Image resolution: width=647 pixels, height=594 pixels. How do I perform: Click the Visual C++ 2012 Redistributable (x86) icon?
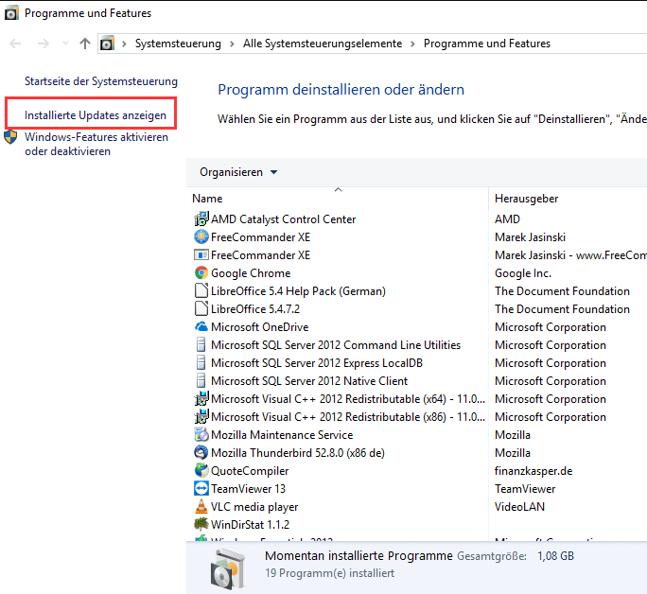coord(201,416)
